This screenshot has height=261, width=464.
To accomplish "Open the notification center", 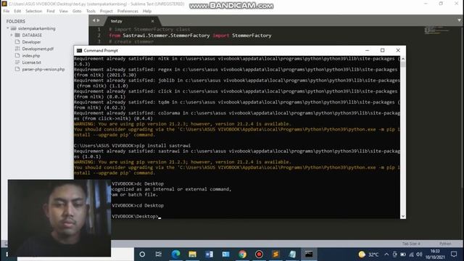I will [454, 254].
